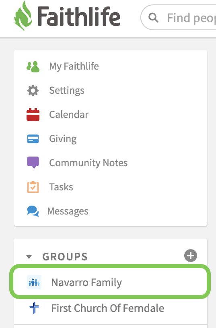Click the search magnifier icon
This screenshot has width=216, height=328.
pos(153,18)
